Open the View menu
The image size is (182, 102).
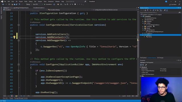[x=13, y=1]
